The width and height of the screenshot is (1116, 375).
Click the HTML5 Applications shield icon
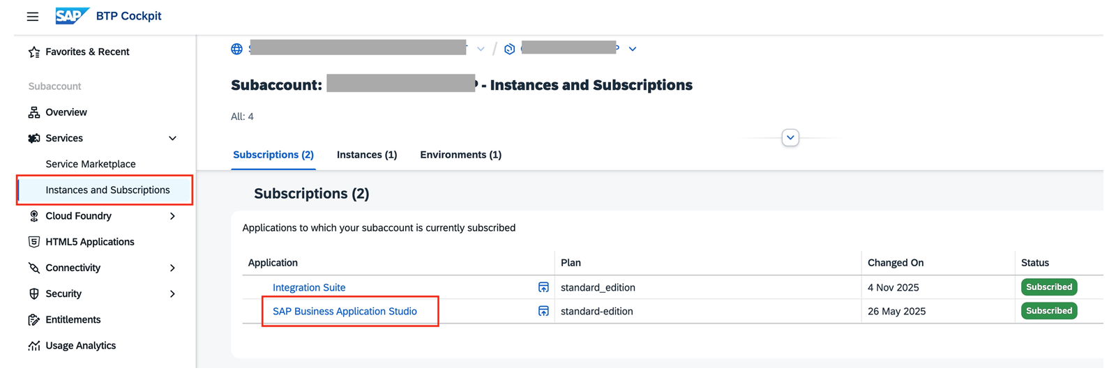tap(34, 242)
